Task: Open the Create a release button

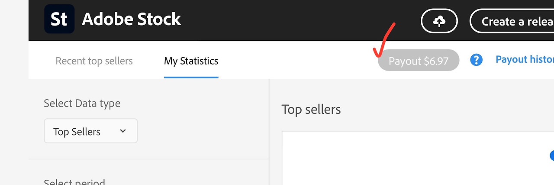Action: [x=512, y=21]
